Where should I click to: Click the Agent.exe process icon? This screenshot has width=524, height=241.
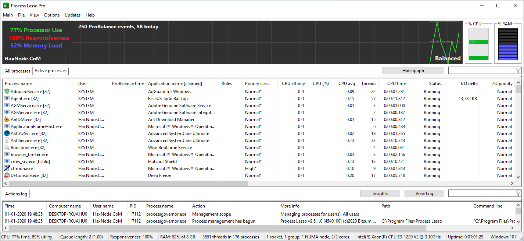click(7, 98)
